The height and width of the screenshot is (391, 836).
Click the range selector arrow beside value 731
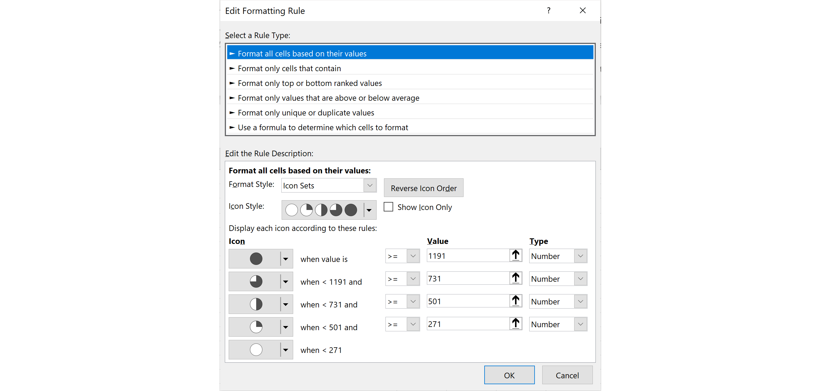point(515,278)
